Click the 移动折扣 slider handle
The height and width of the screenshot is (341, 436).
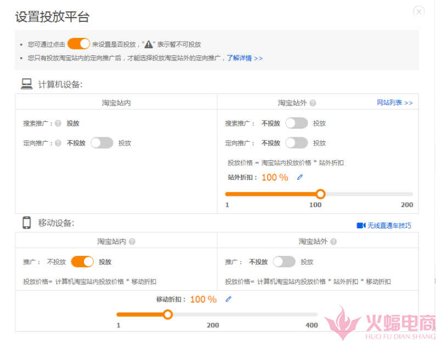[x=168, y=315]
